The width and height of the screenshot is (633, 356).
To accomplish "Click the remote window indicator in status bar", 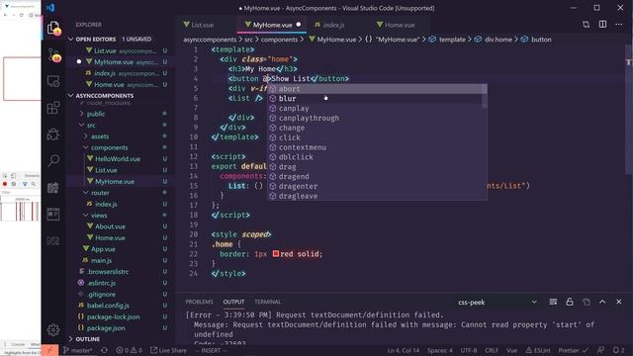I will pos(49,350).
